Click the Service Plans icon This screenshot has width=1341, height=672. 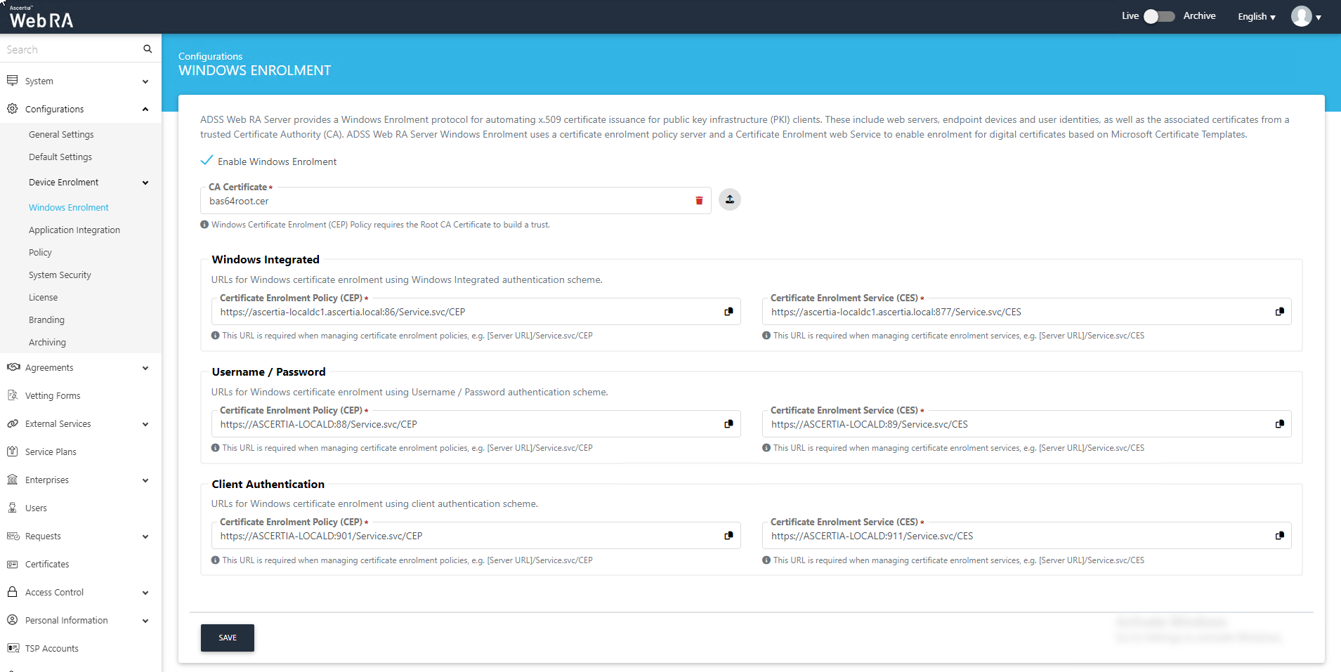[x=12, y=452]
